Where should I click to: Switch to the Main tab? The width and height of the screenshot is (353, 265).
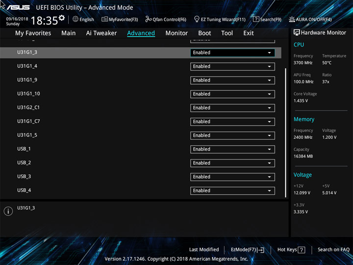coord(69,33)
